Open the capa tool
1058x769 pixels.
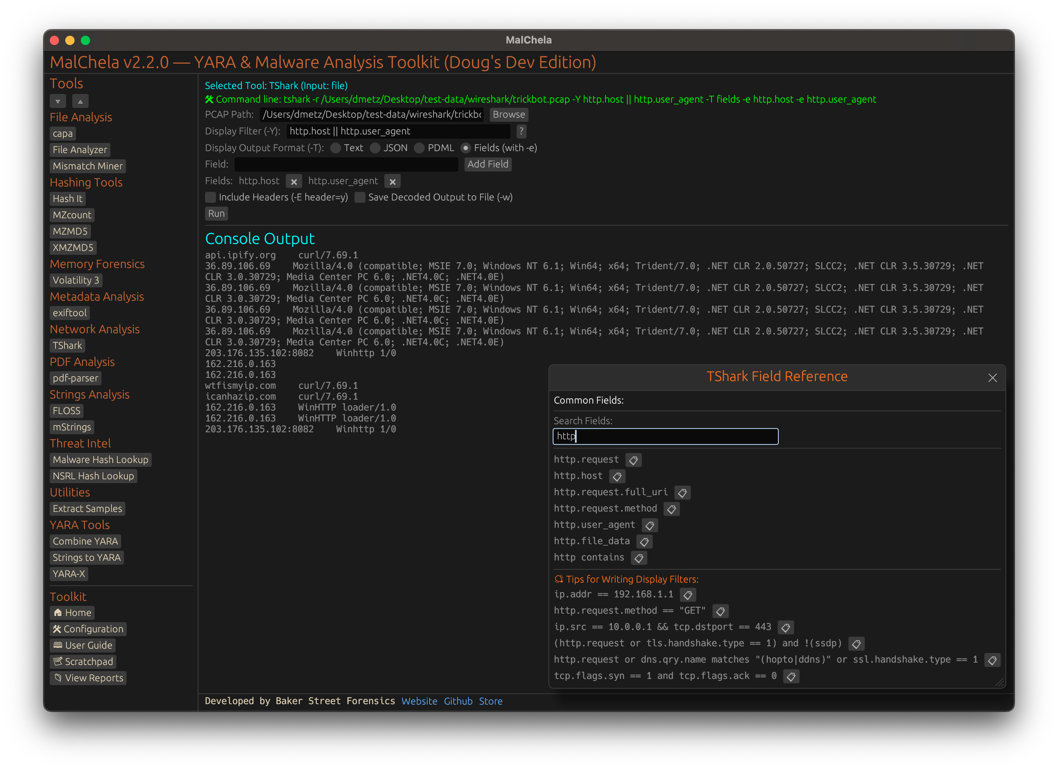pyautogui.click(x=63, y=134)
